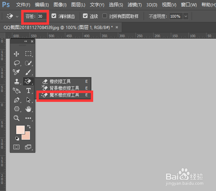Choose 魔术橡皮擦工具 from the flyout
216x191 pixels.
coord(63,95)
